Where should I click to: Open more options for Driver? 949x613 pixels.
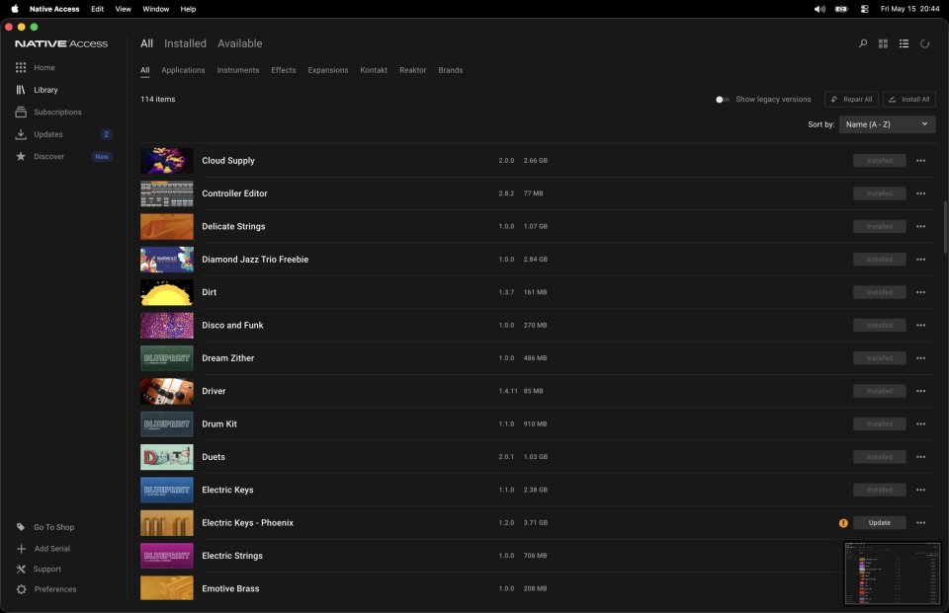(920, 391)
